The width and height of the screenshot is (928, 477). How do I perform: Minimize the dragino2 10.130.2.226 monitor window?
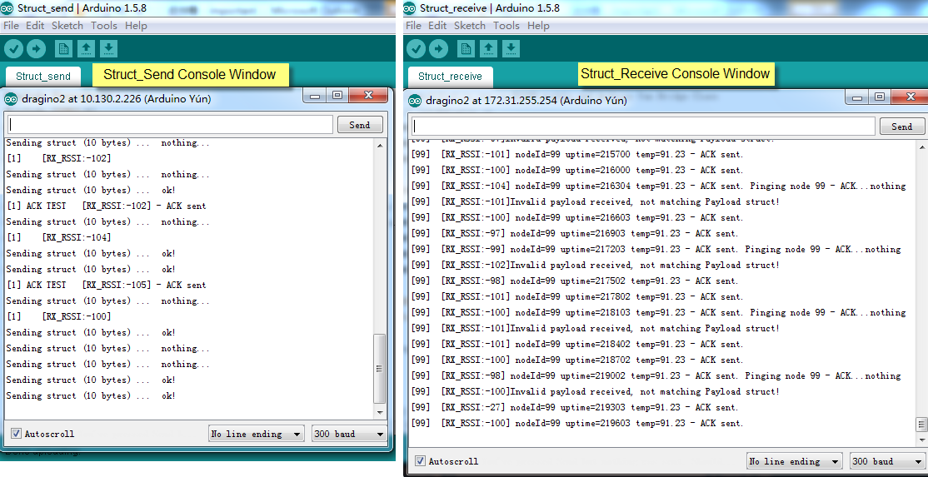(316, 96)
